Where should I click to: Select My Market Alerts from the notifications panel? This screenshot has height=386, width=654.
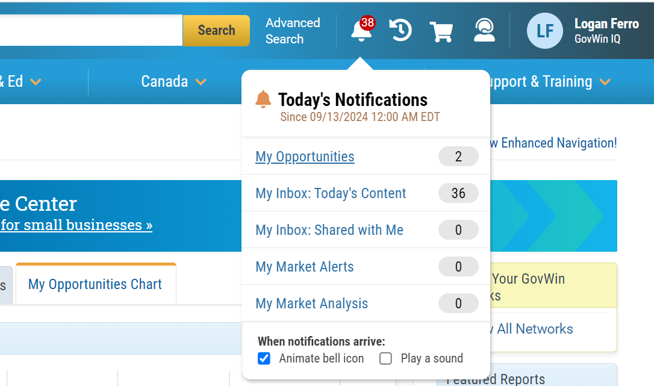(305, 267)
